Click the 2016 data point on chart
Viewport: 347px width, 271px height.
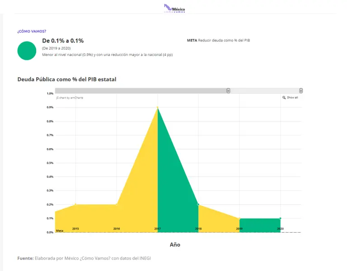(x=117, y=205)
